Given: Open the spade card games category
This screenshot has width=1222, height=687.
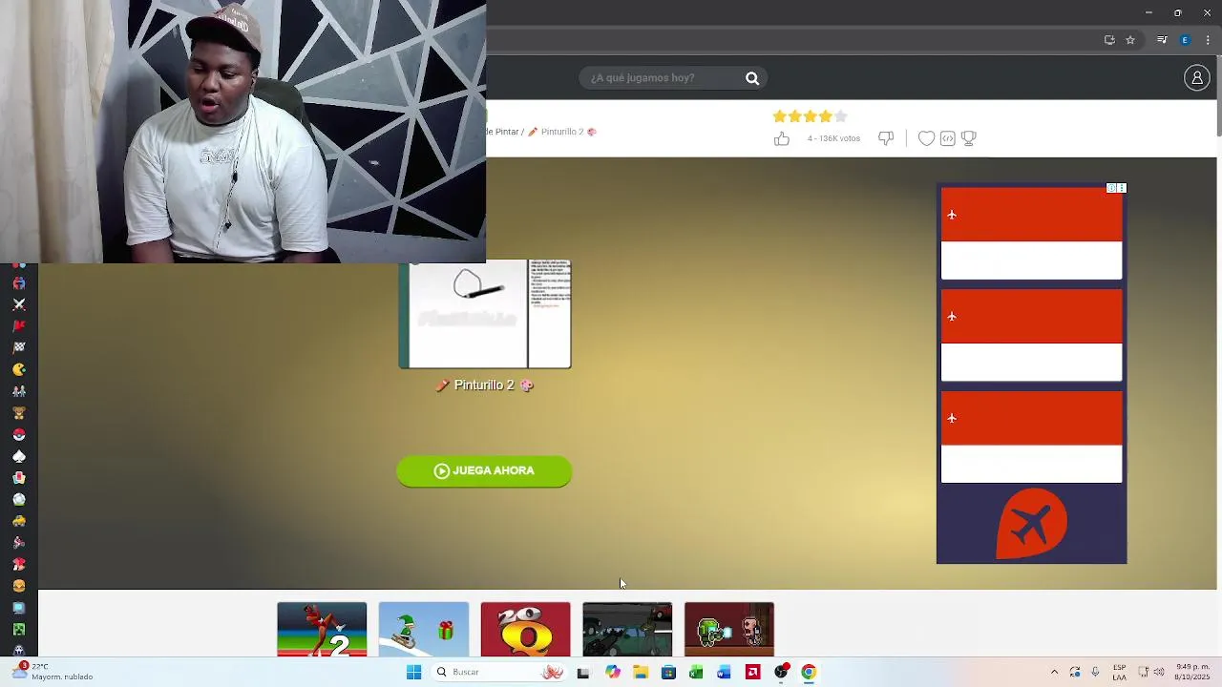Looking at the screenshot, I should [19, 456].
